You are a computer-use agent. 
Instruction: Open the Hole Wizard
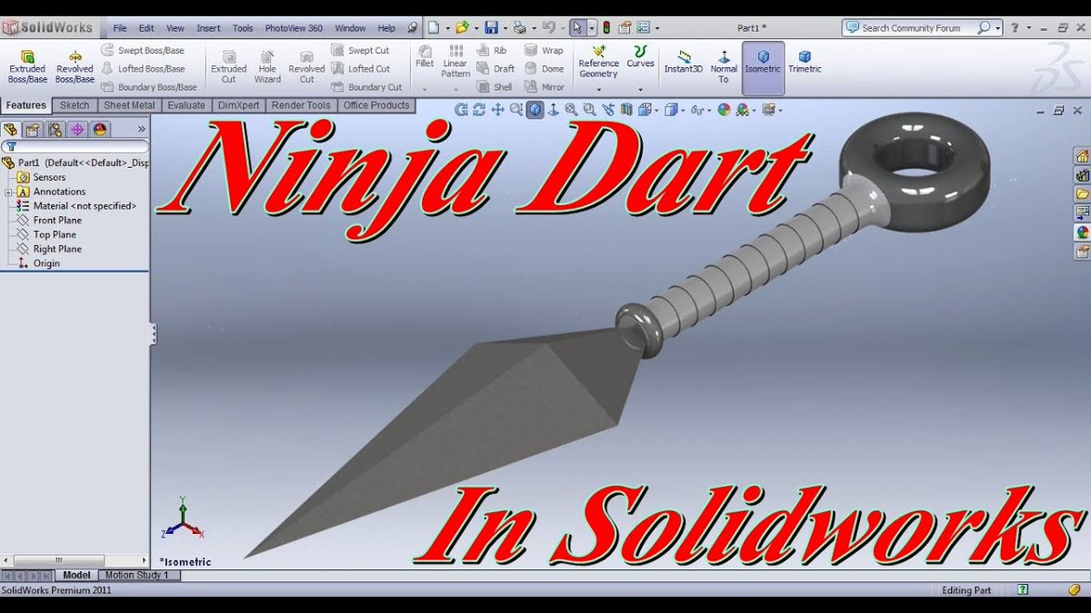pos(267,67)
